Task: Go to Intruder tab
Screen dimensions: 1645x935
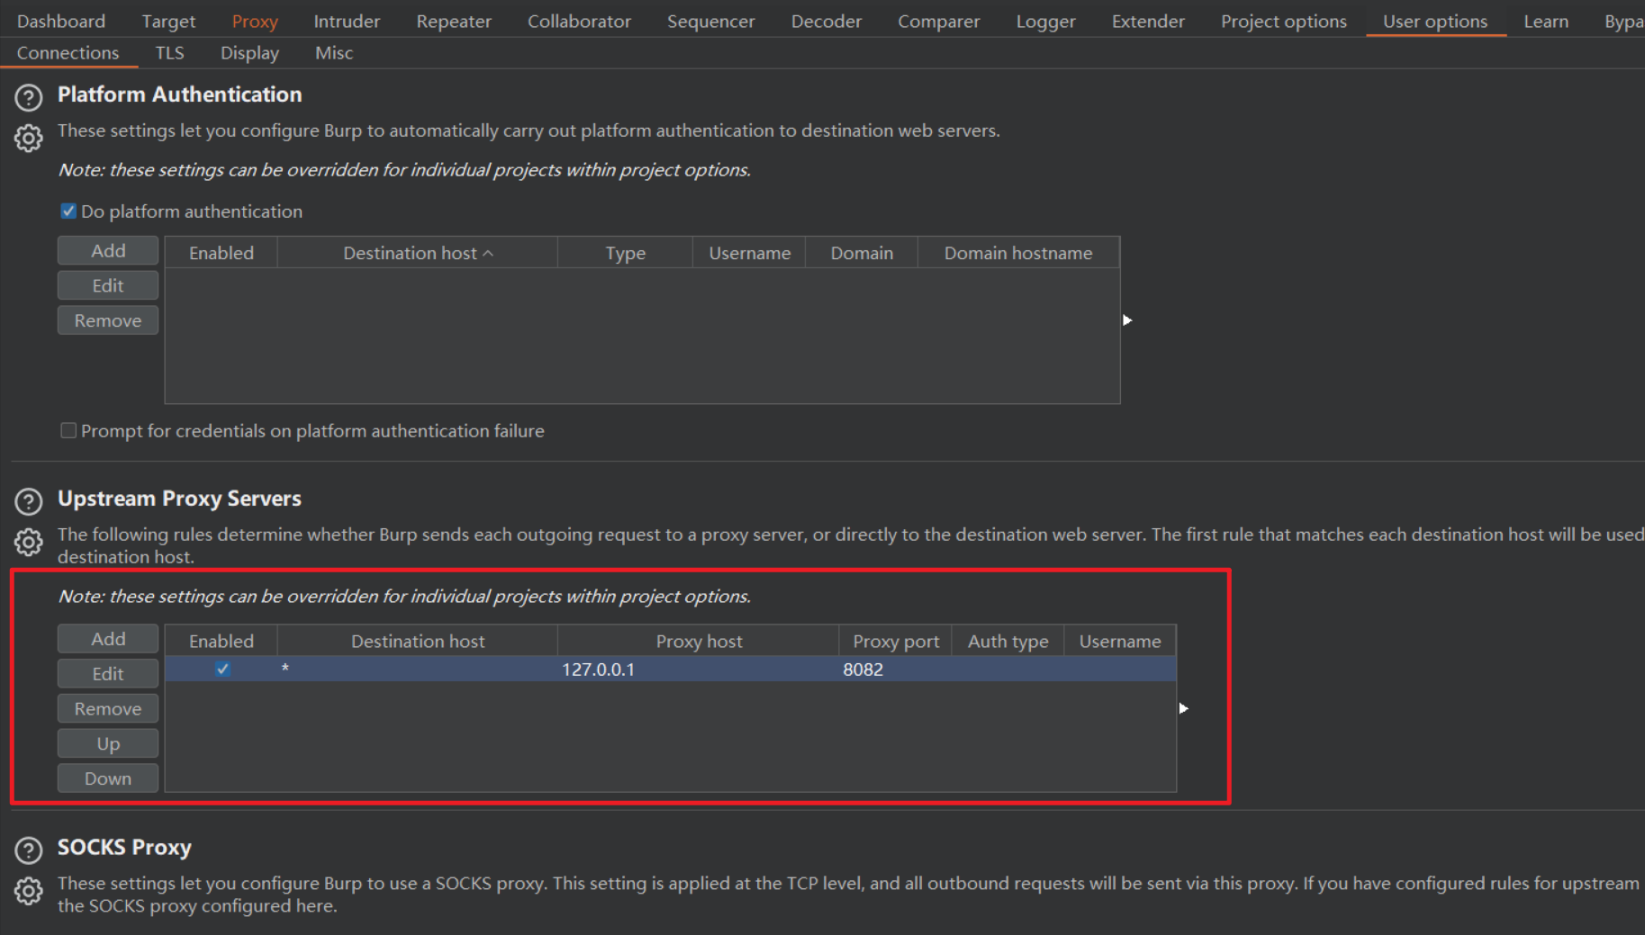Action: pyautogui.click(x=347, y=21)
